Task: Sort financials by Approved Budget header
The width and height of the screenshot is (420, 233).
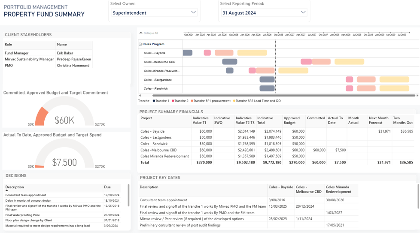Action: point(292,121)
